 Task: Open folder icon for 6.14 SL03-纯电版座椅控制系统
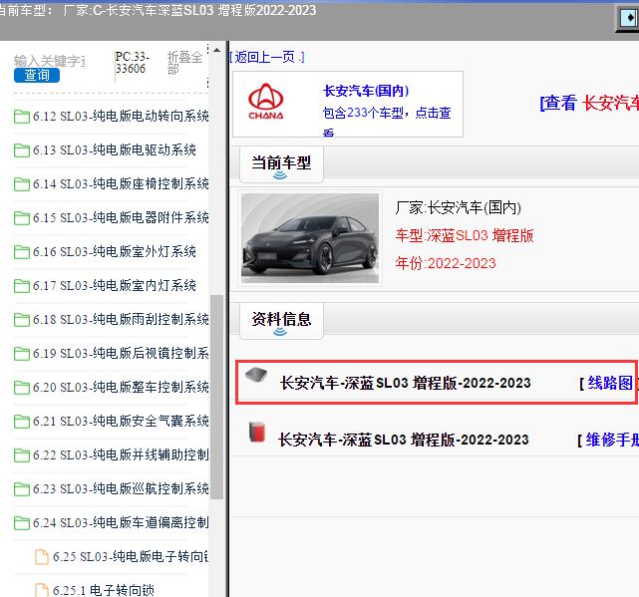pos(21,184)
